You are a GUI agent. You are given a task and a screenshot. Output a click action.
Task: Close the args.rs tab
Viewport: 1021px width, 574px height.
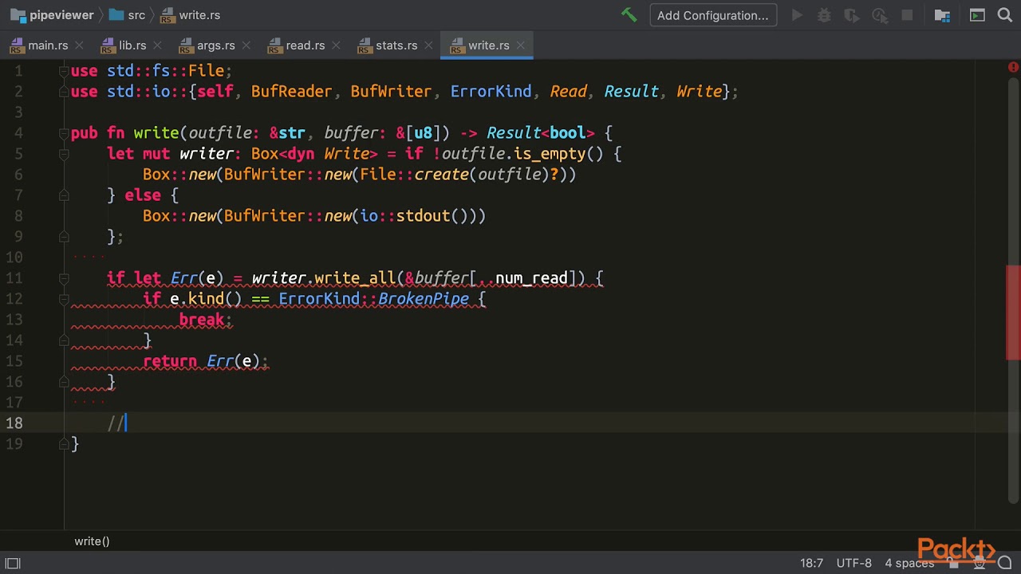[245, 45]
